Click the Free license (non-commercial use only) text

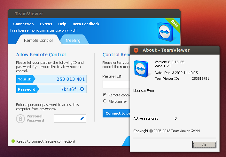coord(44,30)
